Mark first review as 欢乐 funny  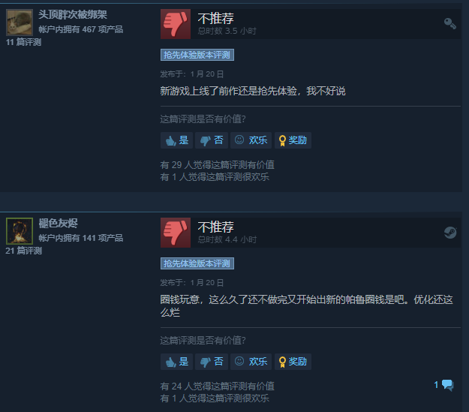(251, 140)
